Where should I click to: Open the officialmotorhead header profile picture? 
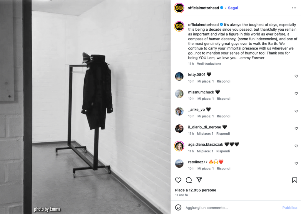pyautogui.click(x=179, y=8)
